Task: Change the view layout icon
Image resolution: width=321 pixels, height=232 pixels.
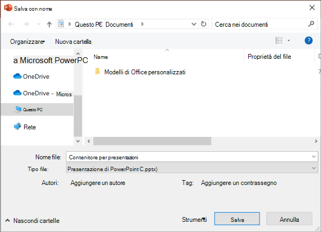Action: tap(279, 40)
